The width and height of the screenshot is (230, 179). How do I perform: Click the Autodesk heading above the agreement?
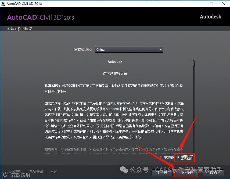[115, 62]
